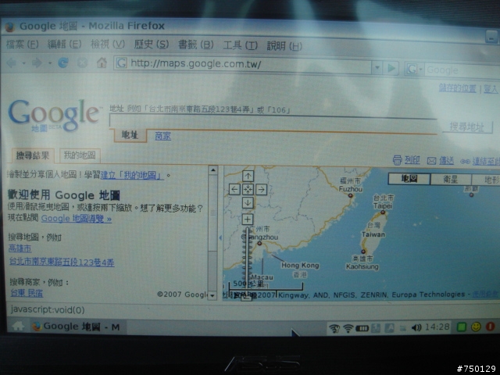Click the Google search engine icon in search box
The width and height of the screenshot is (500, 375).
[x=412, y=69]
